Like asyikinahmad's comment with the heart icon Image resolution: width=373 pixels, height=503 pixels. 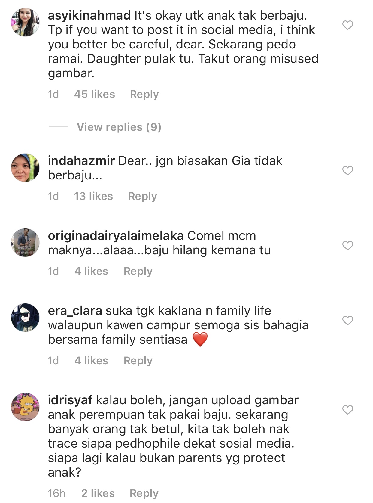(x=347, y=25)
